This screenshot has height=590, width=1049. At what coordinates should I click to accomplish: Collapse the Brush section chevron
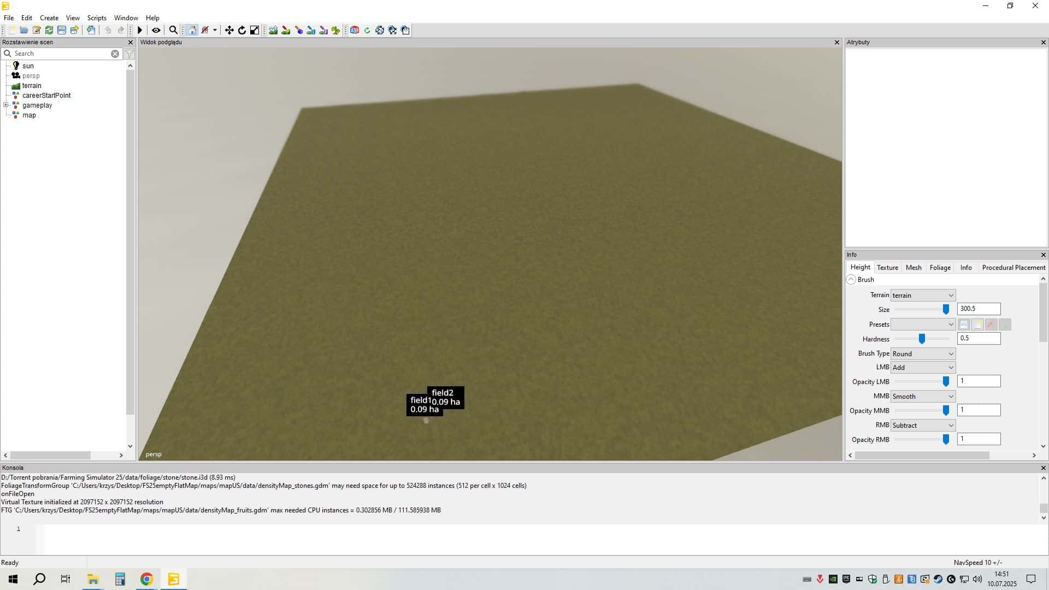tap(851, 280)
